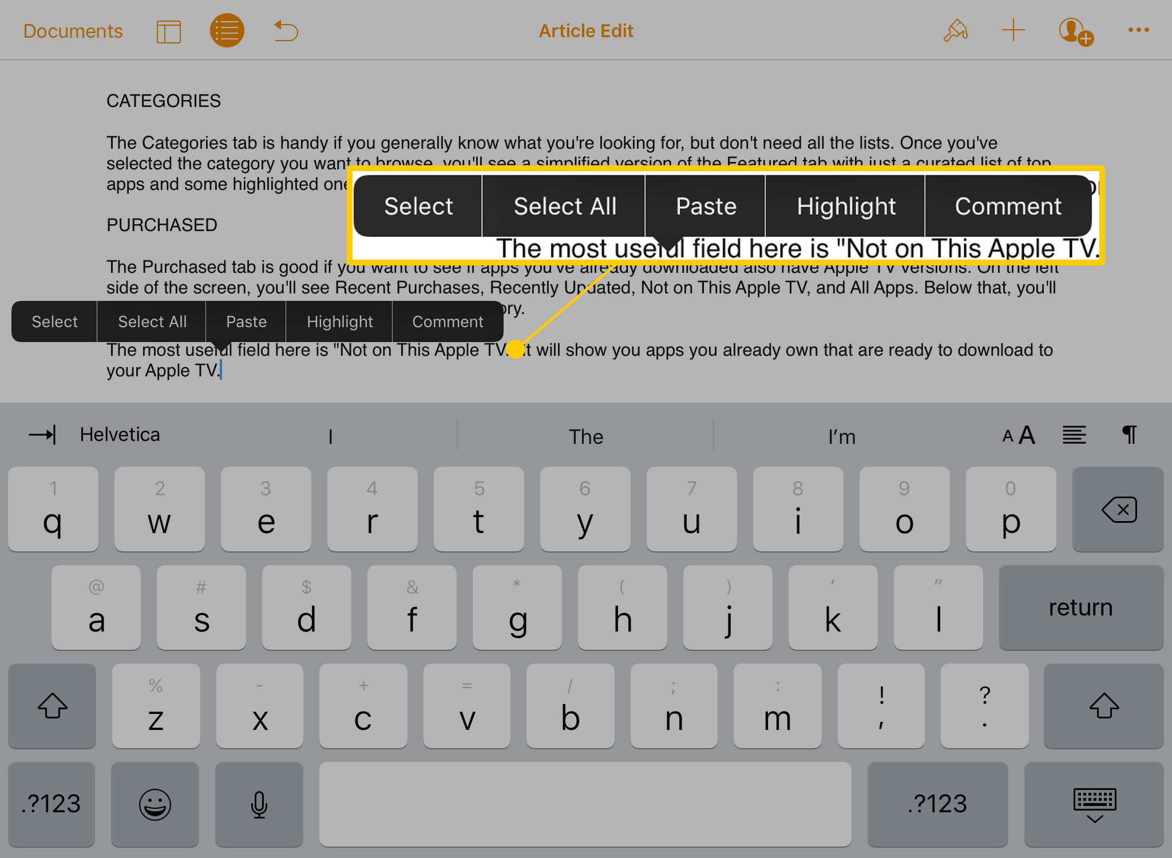
Task: Tap the Article Edit document title
Action: [586, 31]
